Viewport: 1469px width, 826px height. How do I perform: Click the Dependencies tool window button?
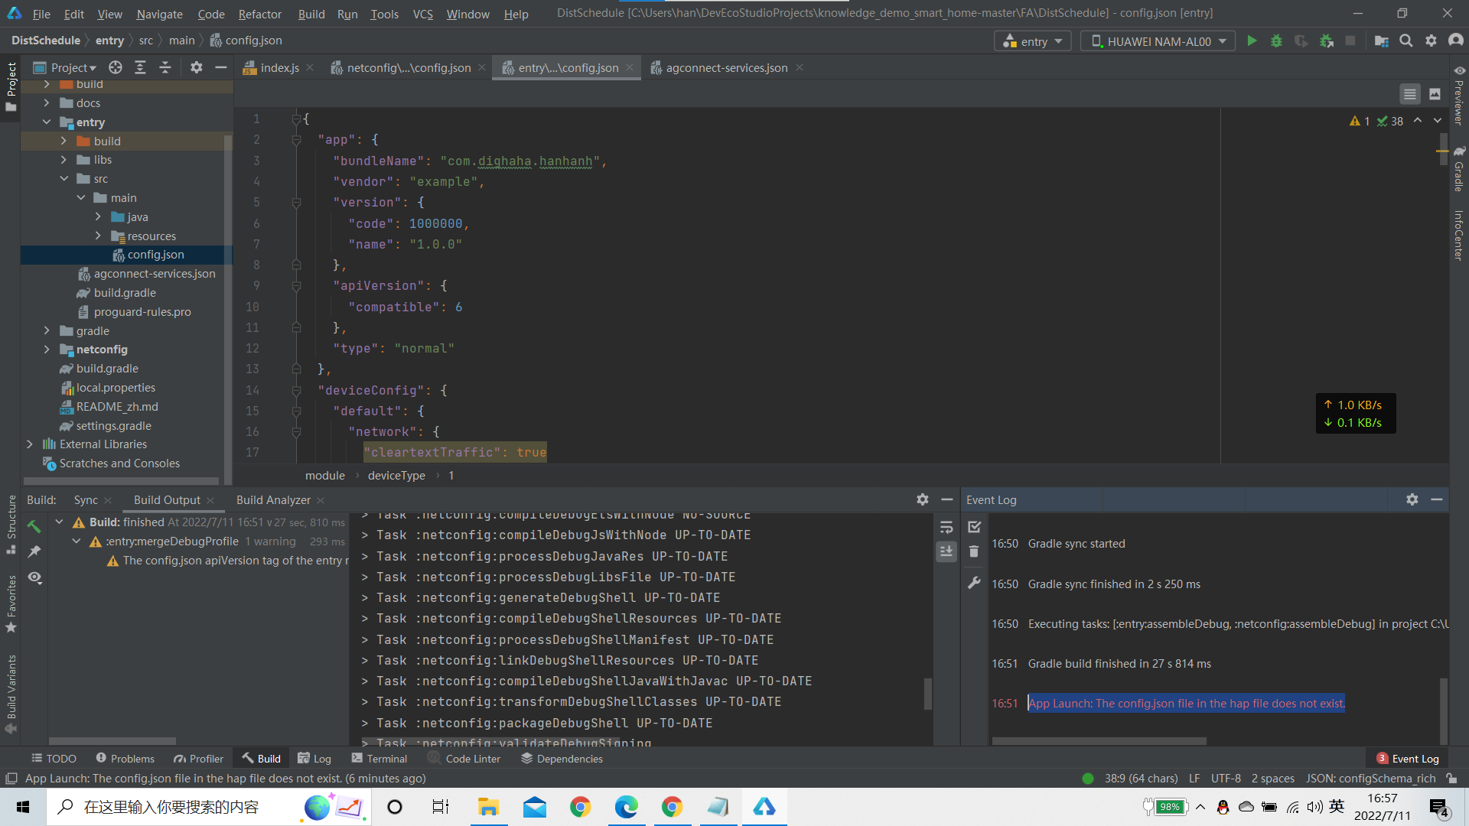click(562, 759)
